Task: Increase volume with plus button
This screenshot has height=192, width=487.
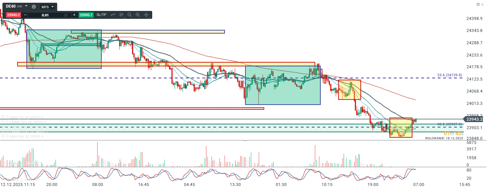Action: [74, 15]
